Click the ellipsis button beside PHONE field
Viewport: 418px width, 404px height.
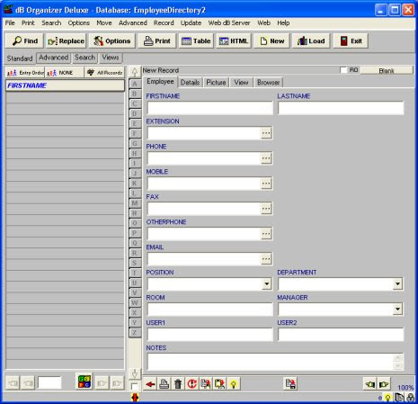tap(266, 158)
